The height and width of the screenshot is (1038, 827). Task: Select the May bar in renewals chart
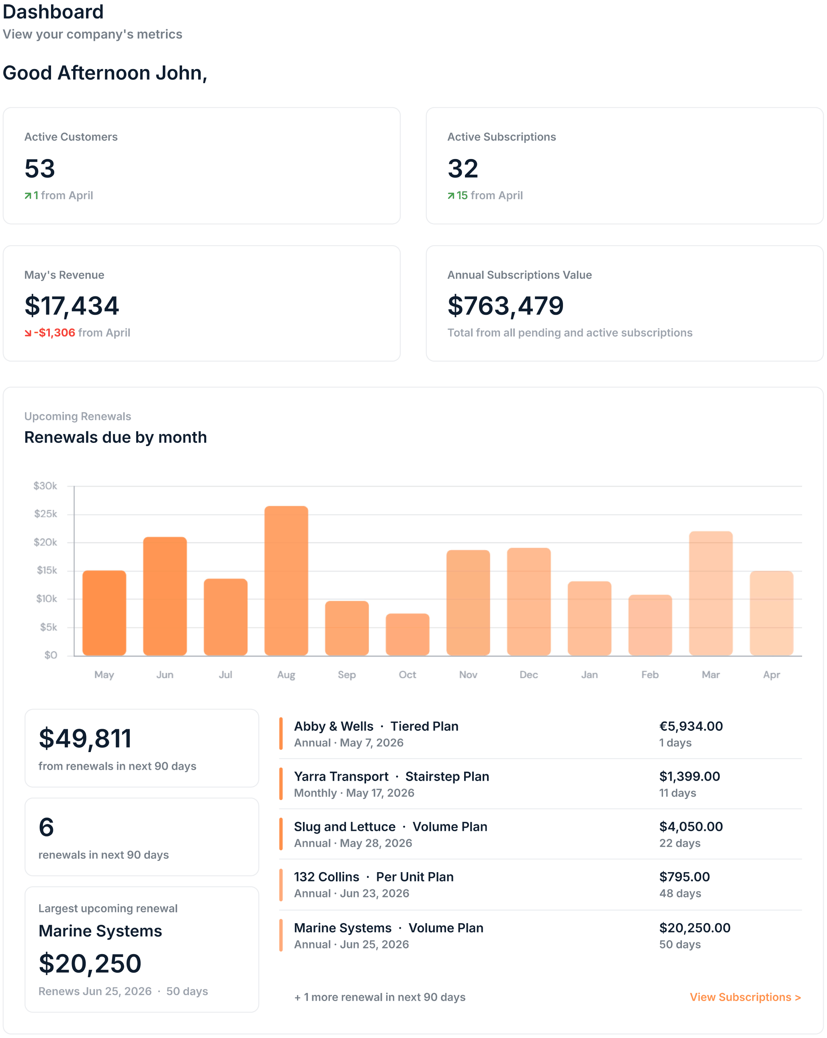click(x=104, y=613)
